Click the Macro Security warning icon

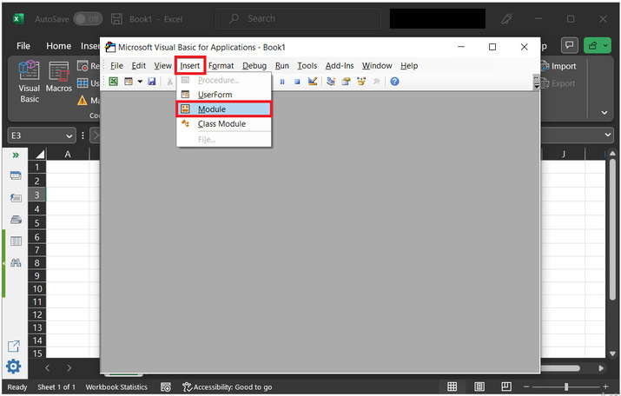83,100
